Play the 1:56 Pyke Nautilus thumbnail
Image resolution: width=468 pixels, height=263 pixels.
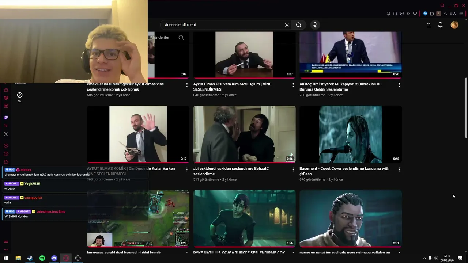point(244,218)
